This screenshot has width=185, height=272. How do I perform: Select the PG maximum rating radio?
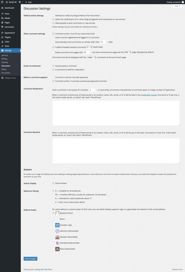(x=53, y=195)
